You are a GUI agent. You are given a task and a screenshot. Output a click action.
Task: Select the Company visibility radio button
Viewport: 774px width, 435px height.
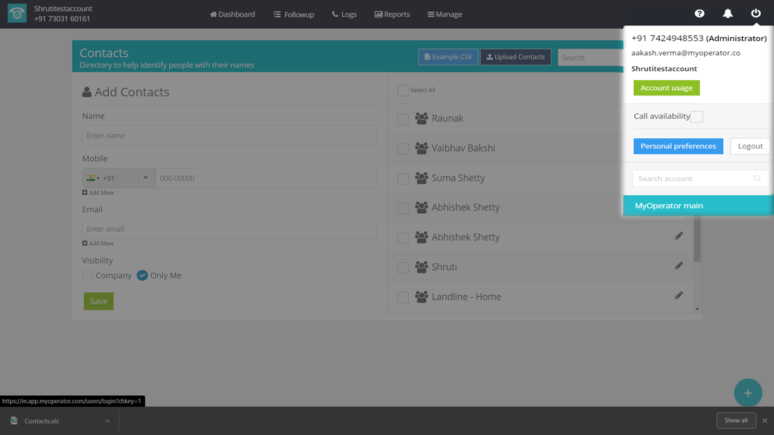pyautogui.click(x=88, y=275)
